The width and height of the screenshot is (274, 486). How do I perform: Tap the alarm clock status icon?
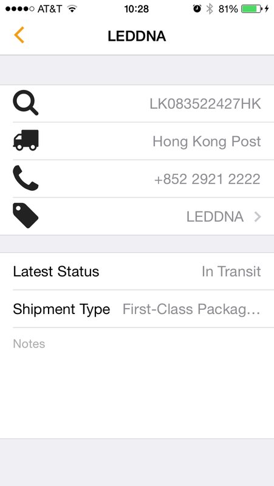tap(197, 9)
